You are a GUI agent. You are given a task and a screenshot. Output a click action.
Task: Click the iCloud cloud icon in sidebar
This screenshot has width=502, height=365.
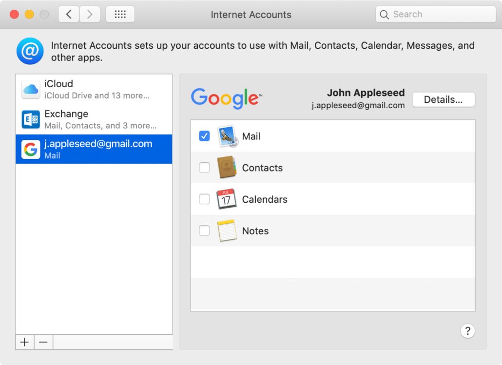point(31,89)
